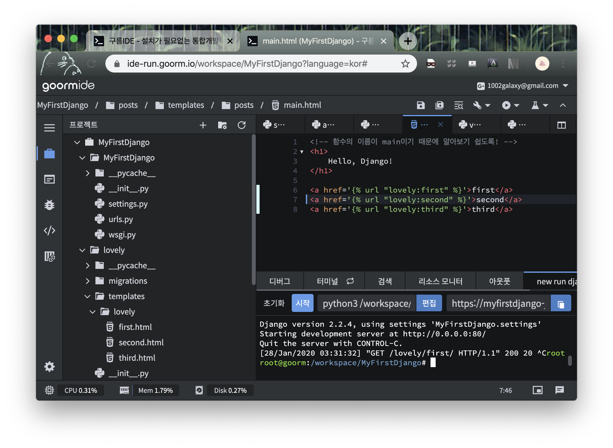Open the find in files toolbar icon
The width and height of the screenshot is (613, 448).
(458, 105)
